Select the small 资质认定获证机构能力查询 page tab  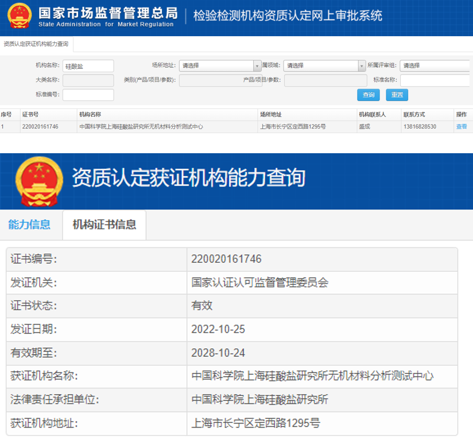click(36, 44)
